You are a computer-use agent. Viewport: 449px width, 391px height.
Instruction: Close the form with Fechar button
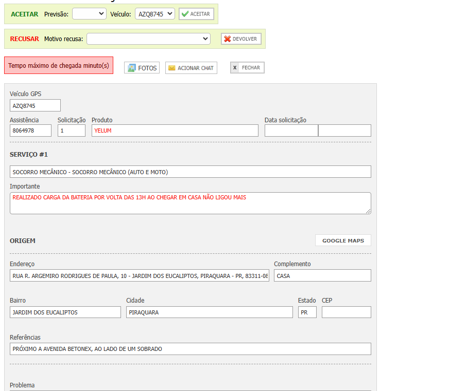pos(247,68)
